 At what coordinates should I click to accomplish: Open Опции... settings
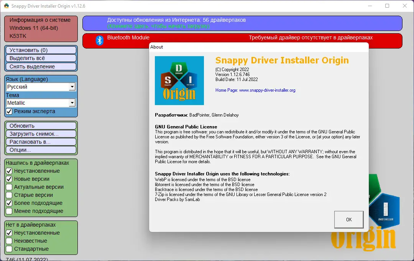point(41,150)
